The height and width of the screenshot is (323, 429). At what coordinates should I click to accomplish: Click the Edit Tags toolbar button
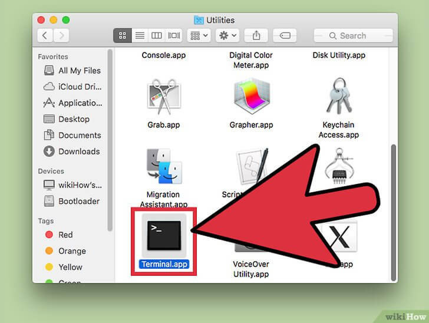pyautogui.click(x=284, y=35)
